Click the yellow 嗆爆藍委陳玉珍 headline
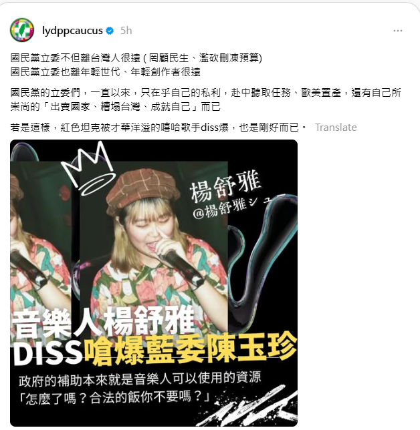This screenshot has height=430, width=420. click(x=191, y=350)
